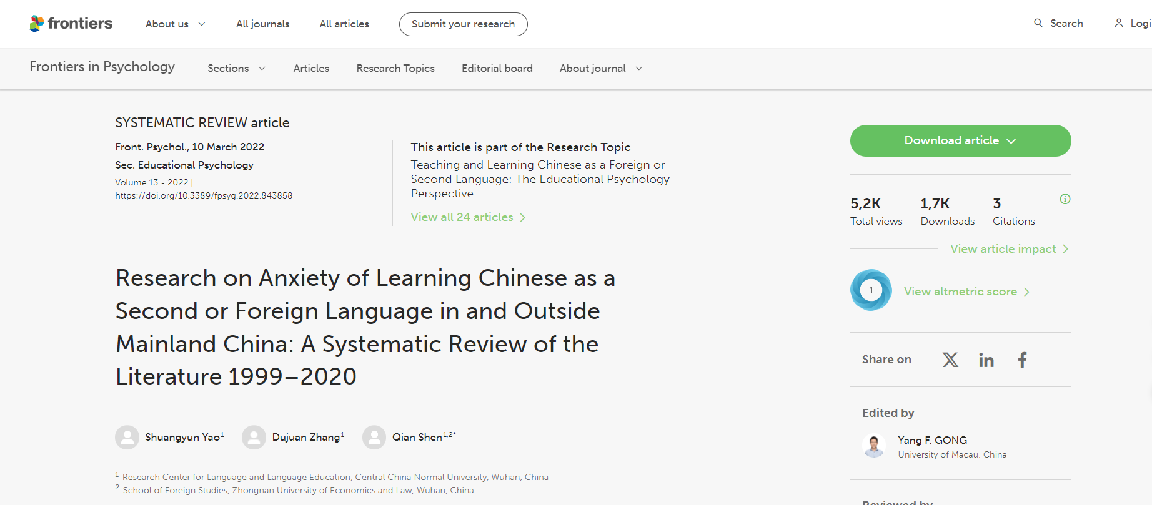The image size is (1152, 505).
Task: Expand the Sections dropdown
Action: [x=236, y=68]
